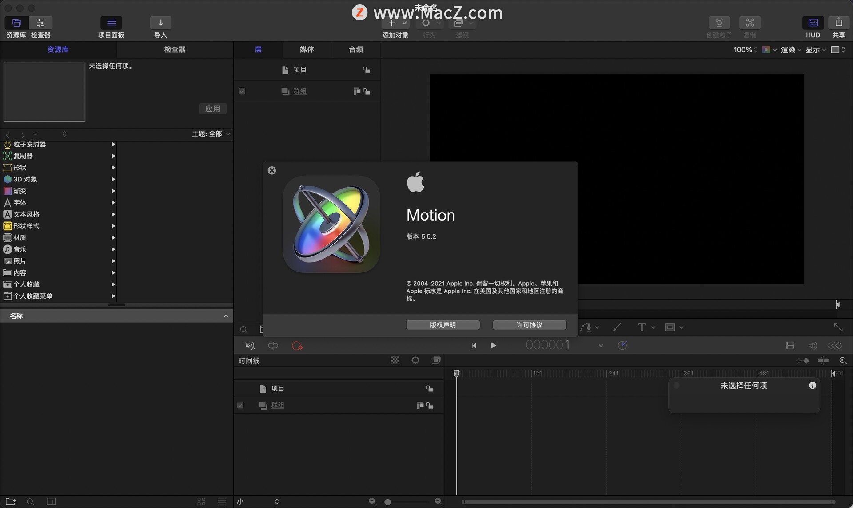The width and height of the screenshot is (853, 508).
Task: Switch to the 层 tab
Action: click(x=258, y=50)
